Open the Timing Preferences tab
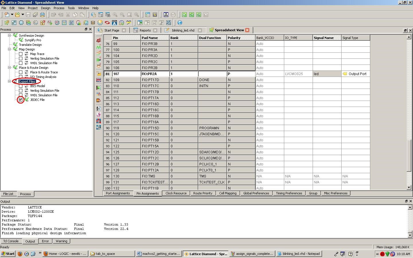Screen dimensions: 413x258 click(289, 193)
